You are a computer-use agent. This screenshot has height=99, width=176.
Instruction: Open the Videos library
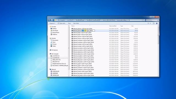pos(53,46)
